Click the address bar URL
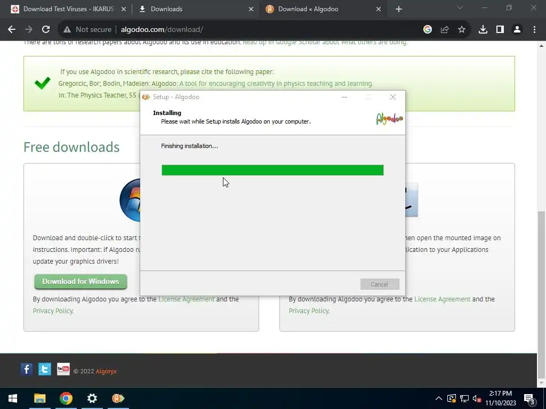Screen dimensions: 546x409 pos(162,30)
